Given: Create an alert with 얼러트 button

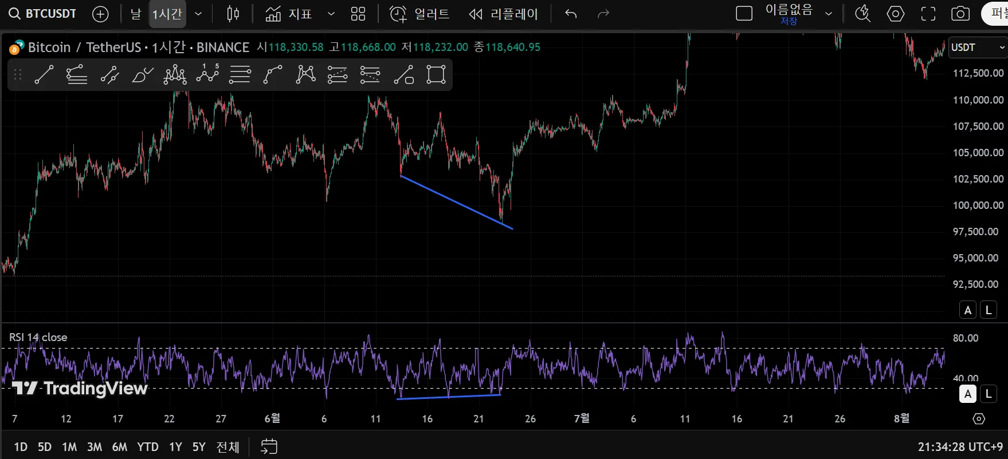Looking at the screenshot, I should pyautogui.click(x=419, y=14).
